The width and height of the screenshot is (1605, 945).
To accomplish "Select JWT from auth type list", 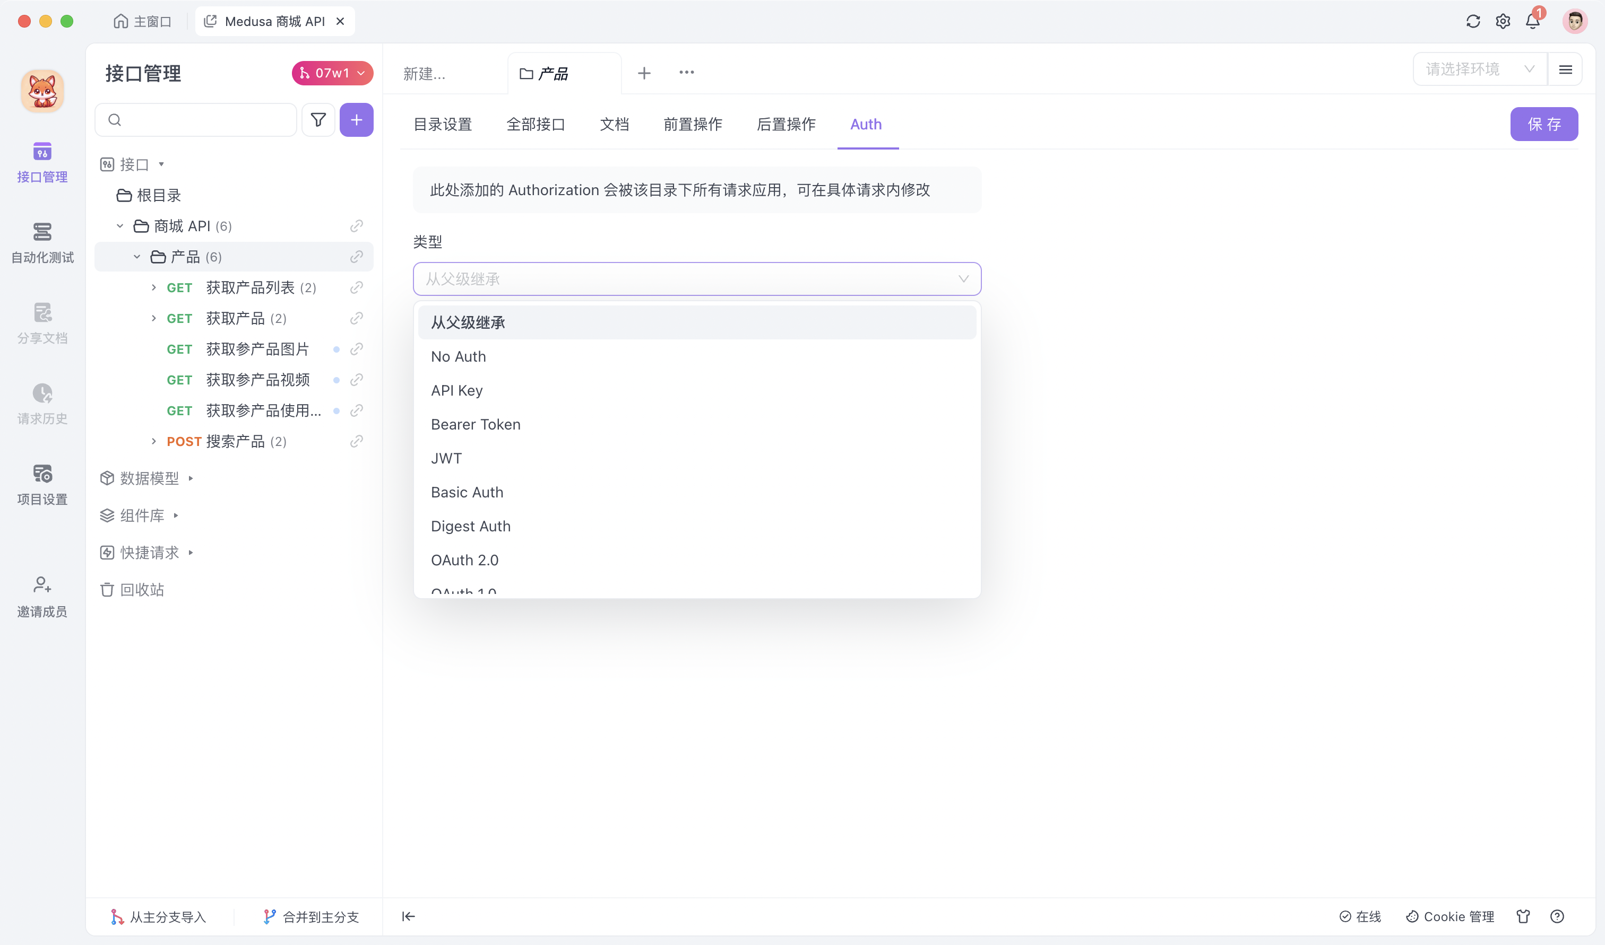I will 446,458.
